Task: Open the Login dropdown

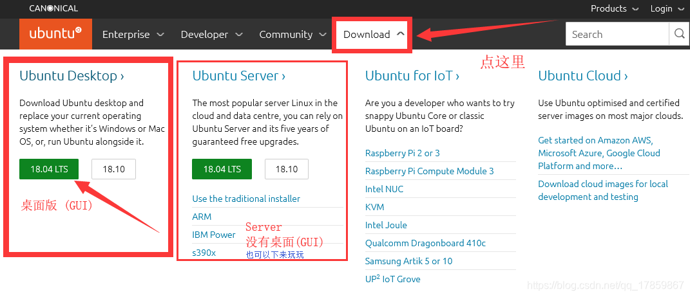Action: pos(667,8)
